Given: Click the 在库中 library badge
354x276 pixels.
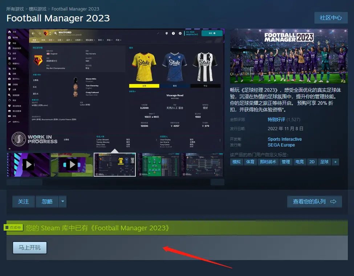Looking at the screenshot, I should point(13,227).
